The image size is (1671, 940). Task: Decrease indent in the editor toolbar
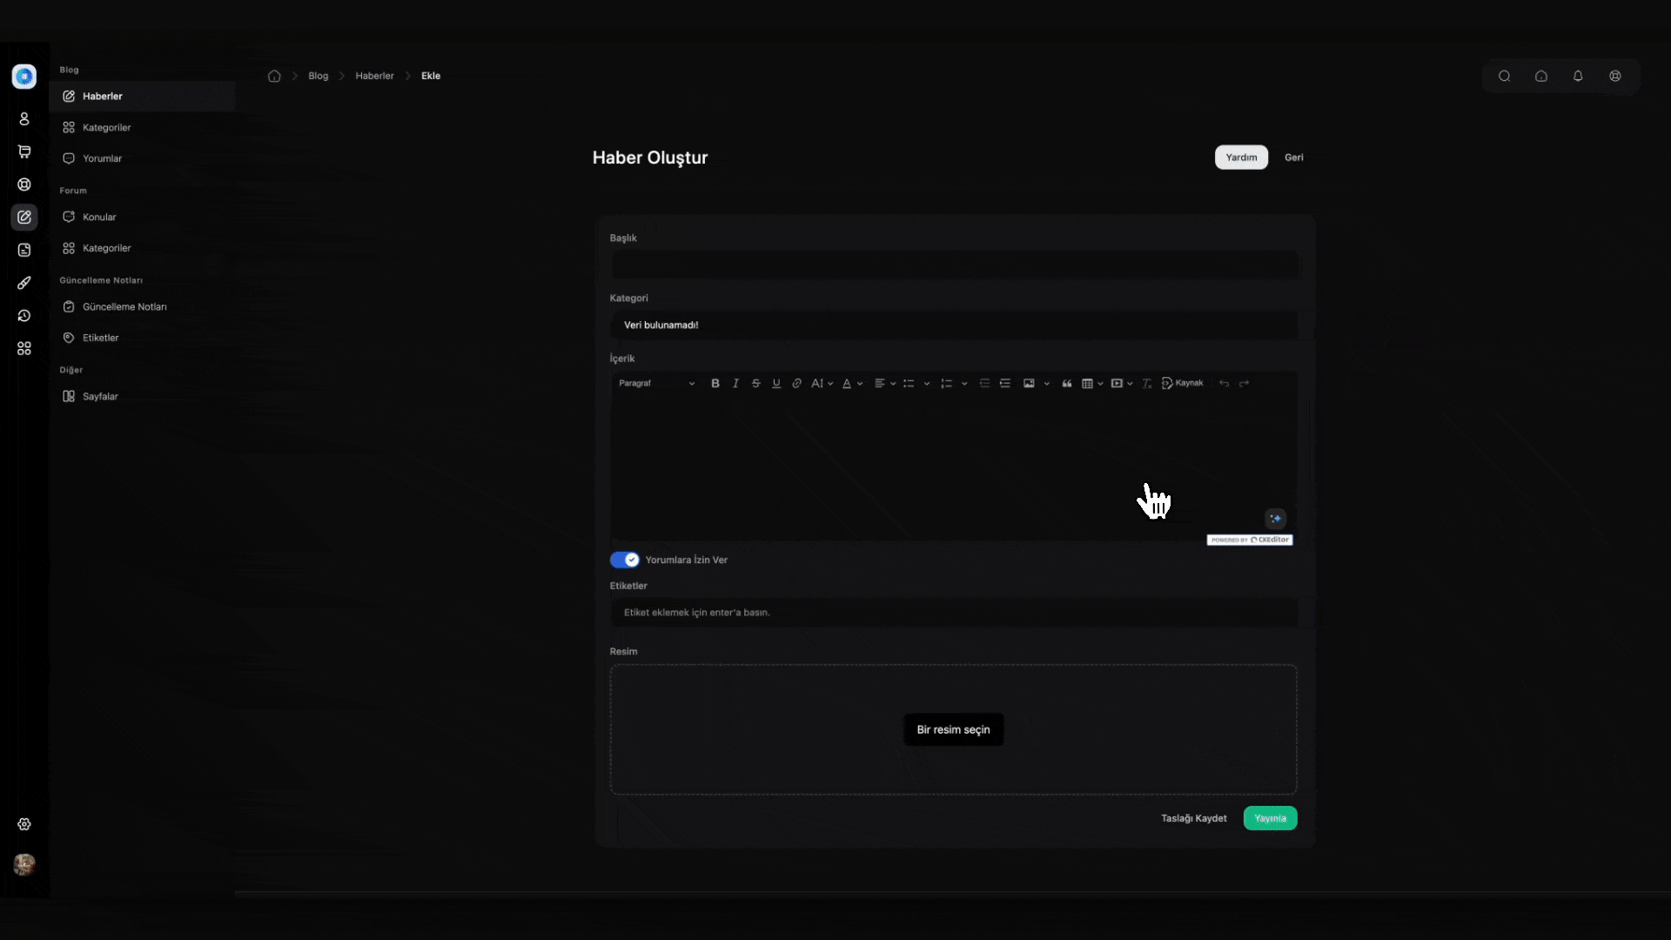tap(984, 383)
